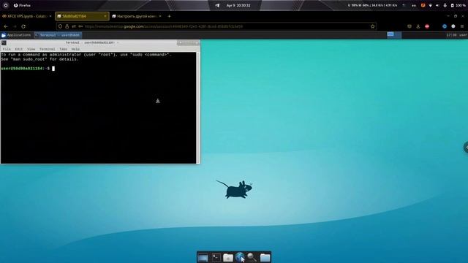Open the Firefox downloads panel

418,26
